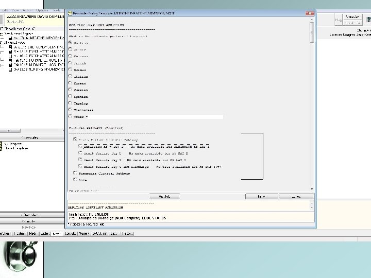This screenshot has width=371, height=278.
Task: Select French as preferred language
Action: click(x=70, y=63)
